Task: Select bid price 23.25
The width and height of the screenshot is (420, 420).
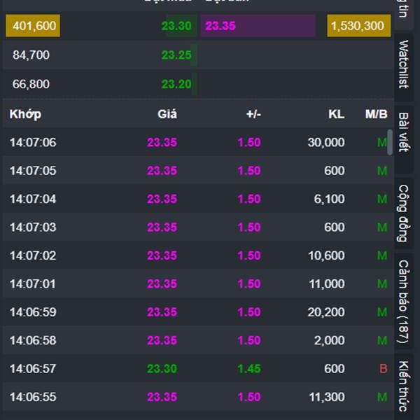Action: (176, 55)
